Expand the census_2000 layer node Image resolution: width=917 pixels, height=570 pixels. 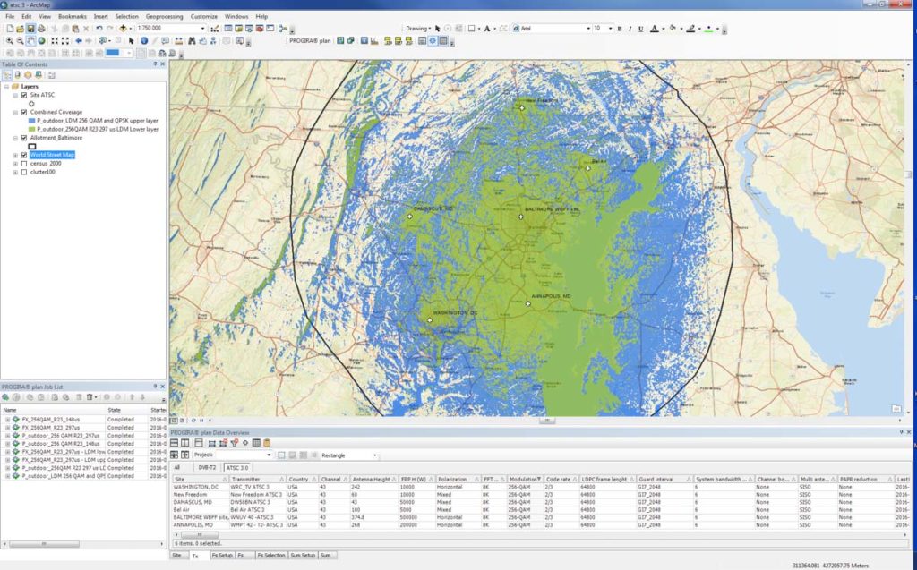click(x=15, y=164)
